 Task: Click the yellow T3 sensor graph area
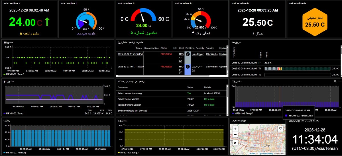point(175,138)
